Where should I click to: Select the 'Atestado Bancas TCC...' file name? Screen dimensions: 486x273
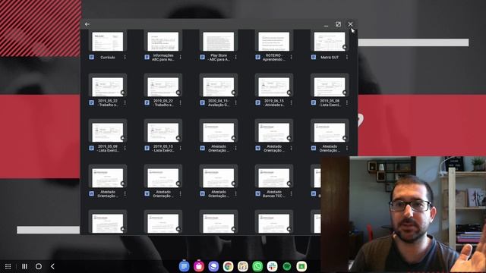point(274,194)
